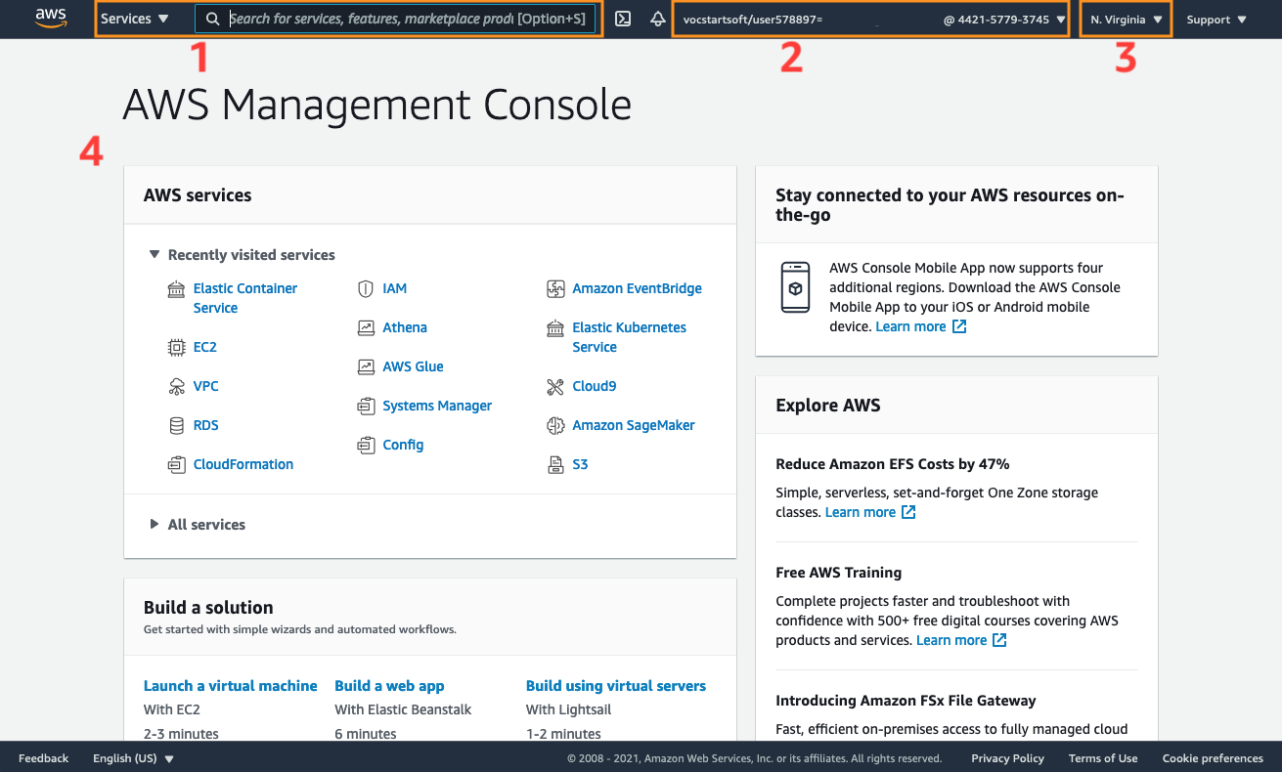Open the notifications bell icon
Screen dimensions: 1282x772
pyautogui.click(x=658, y=20)
